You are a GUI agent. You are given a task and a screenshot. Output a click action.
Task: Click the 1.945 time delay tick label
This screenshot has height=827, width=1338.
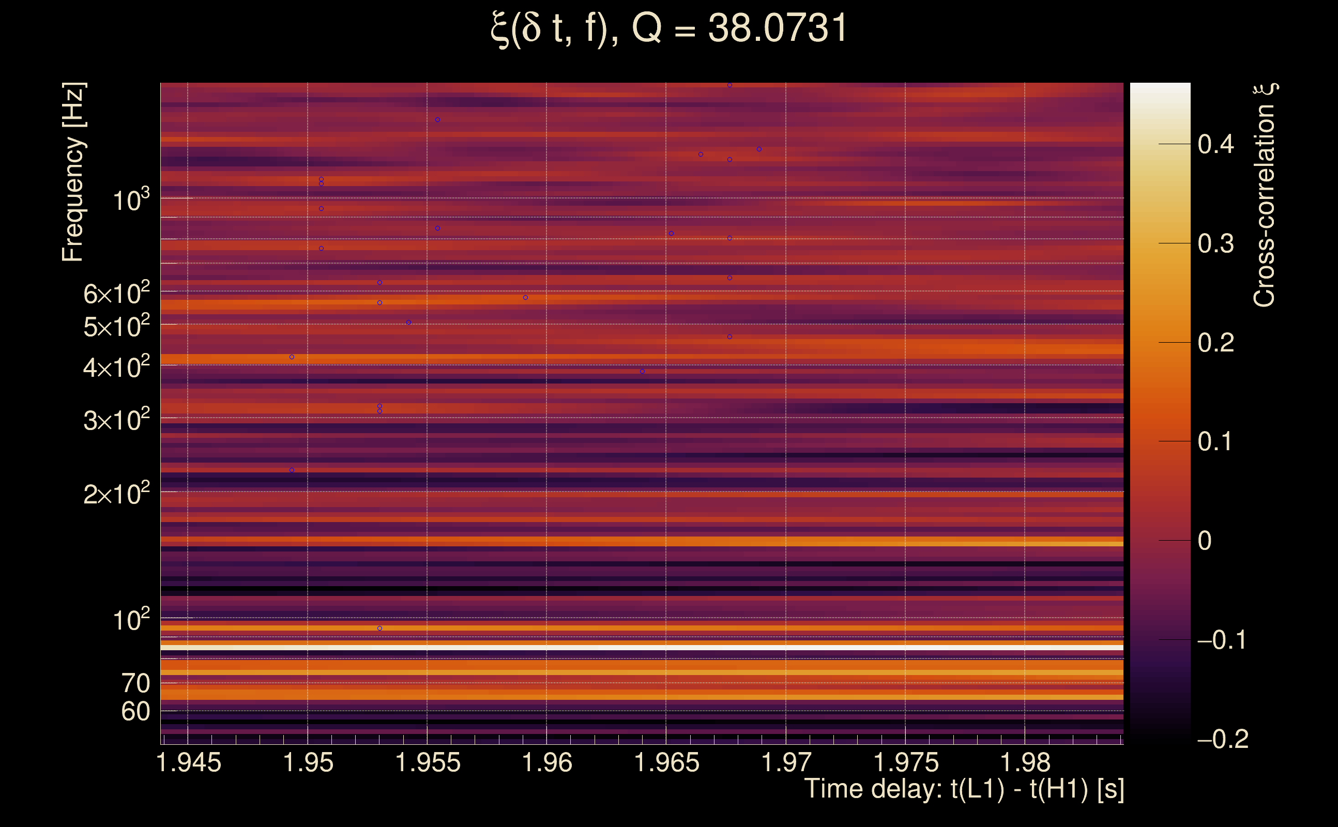point(189,763)
